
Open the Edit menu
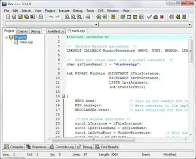click(15, 11)
